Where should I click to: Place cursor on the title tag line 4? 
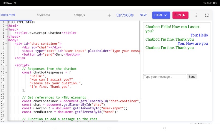[x=46, y=33]
